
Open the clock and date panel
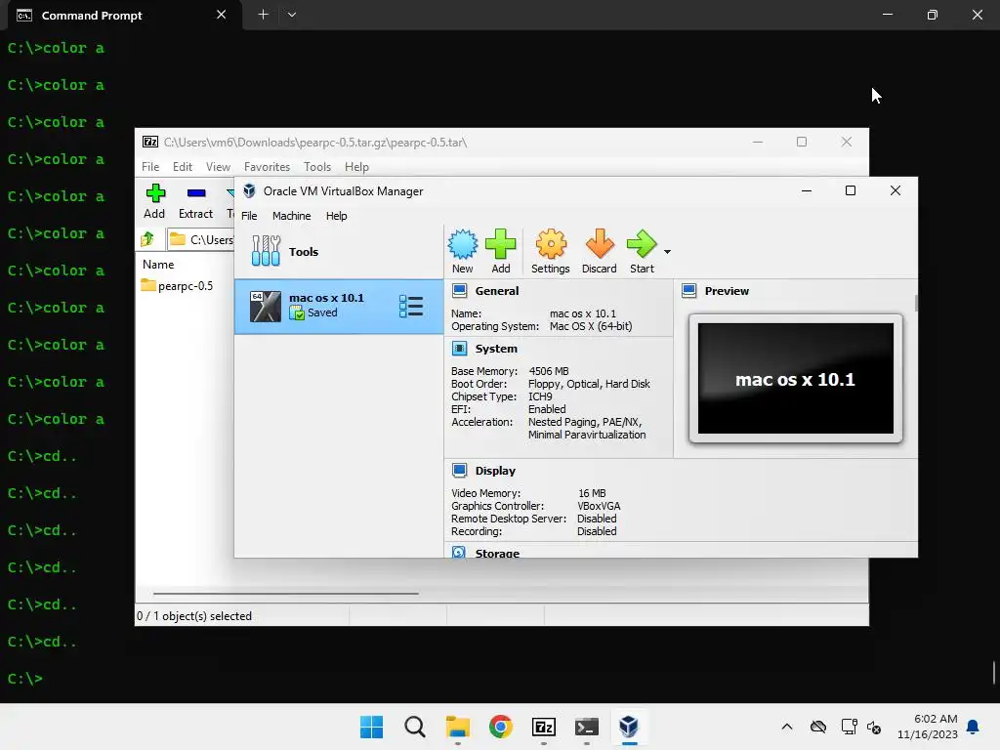pyautogui.click(x=928, y=727)
